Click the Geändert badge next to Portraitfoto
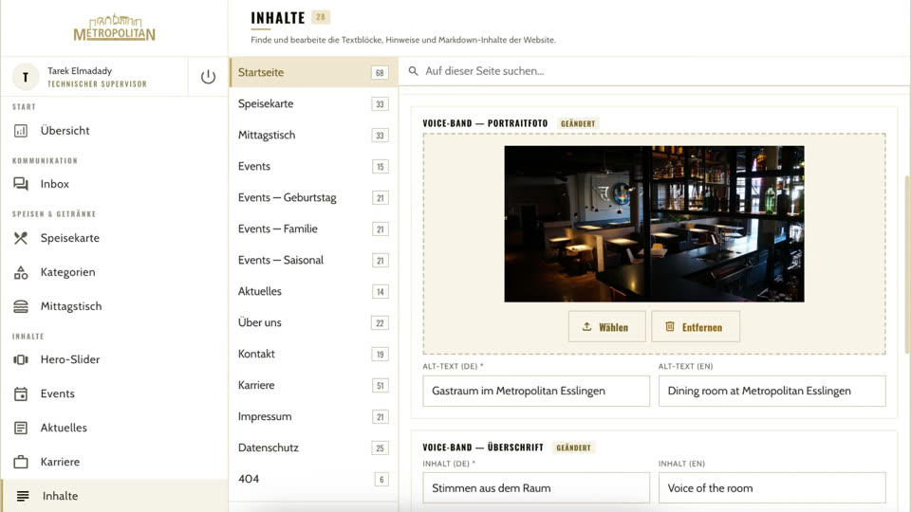Viewport: 911px width, 512px height. (578, 123)
